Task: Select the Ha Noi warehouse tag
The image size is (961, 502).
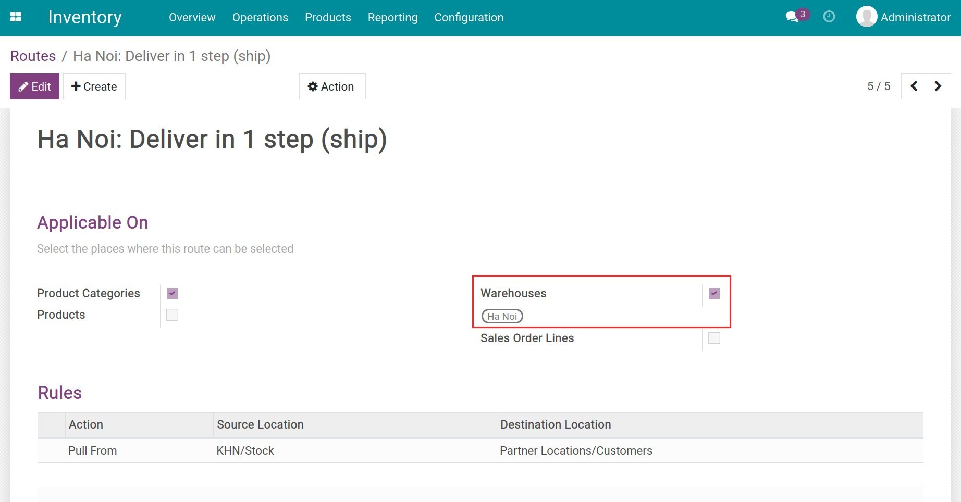Action: 501,316
